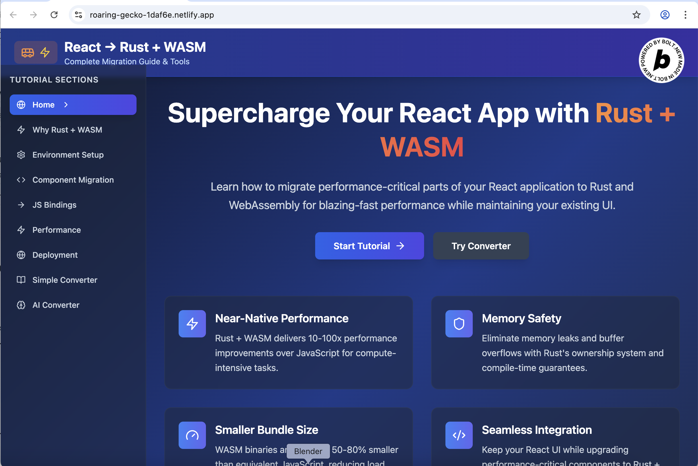
Task: Click the lightning icon on Near-Native Performance card
Action: [192, 323]
